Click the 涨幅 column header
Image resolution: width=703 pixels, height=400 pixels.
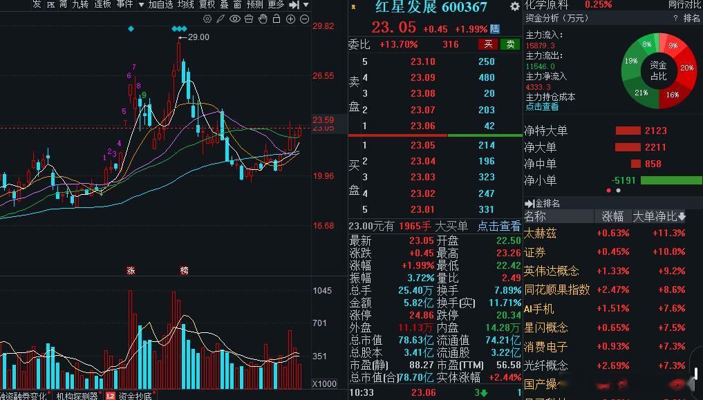tap(612, 217)
